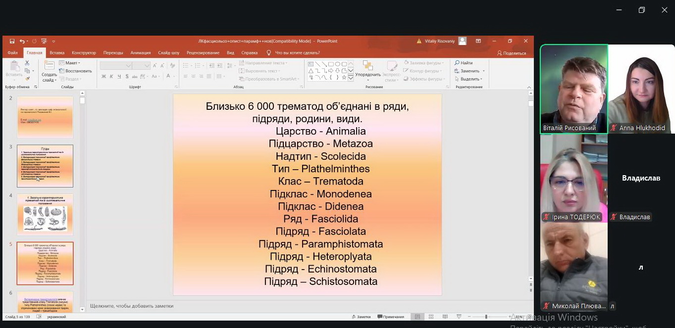The height and width of the screenshot is (328, 675).
Task: Click the Cut scissors icon
Action: pos(27,63)
